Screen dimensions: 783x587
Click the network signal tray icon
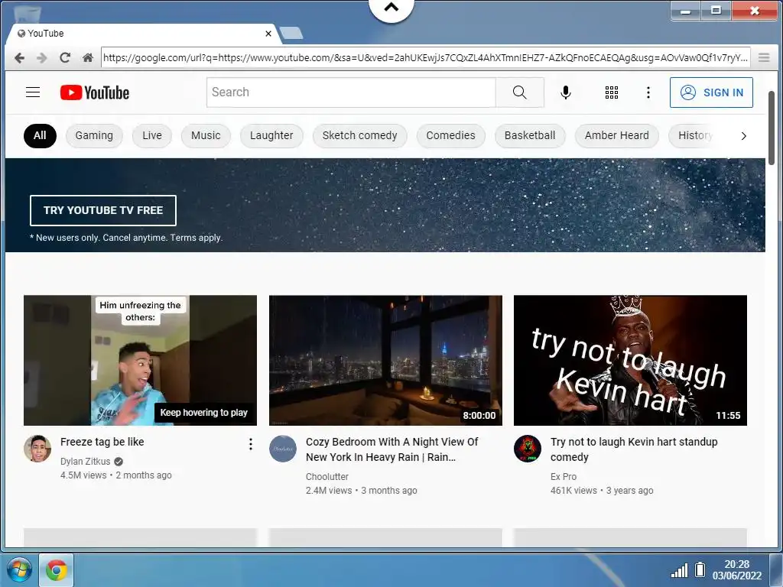tap(679, 570)
